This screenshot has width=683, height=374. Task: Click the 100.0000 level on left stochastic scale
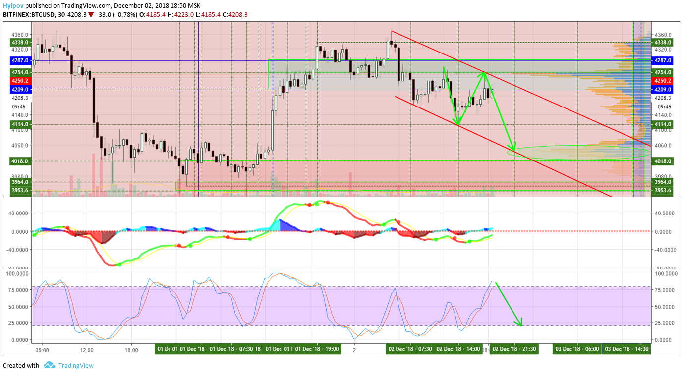(x=18, y=273)
